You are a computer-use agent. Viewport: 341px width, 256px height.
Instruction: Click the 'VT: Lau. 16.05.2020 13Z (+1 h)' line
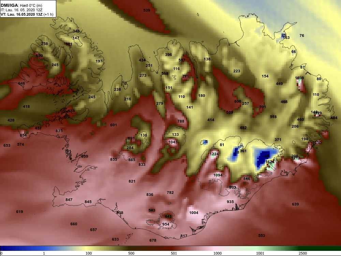pos(27,14)
